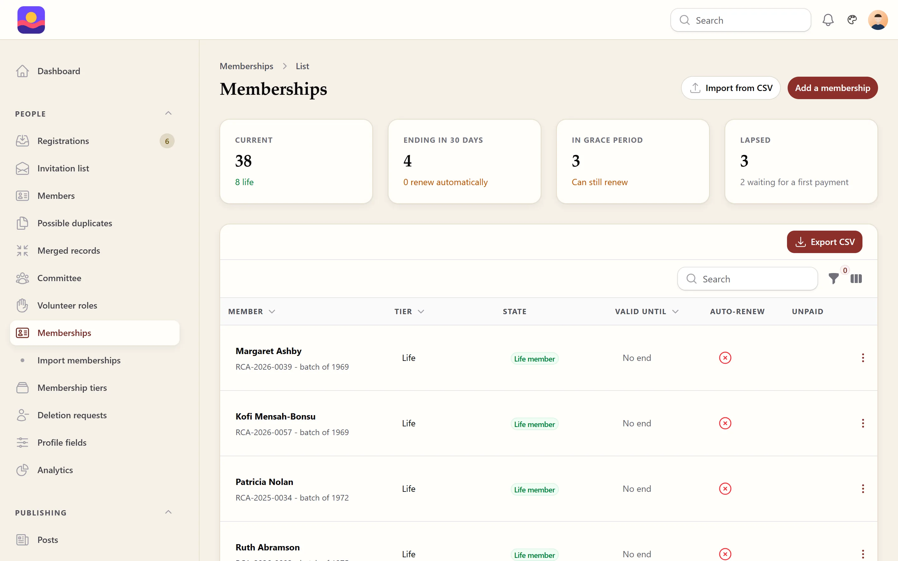Open Committee in the sidebar
The height and width of the screenshot is (561, 898).
[x=94, y=278]
